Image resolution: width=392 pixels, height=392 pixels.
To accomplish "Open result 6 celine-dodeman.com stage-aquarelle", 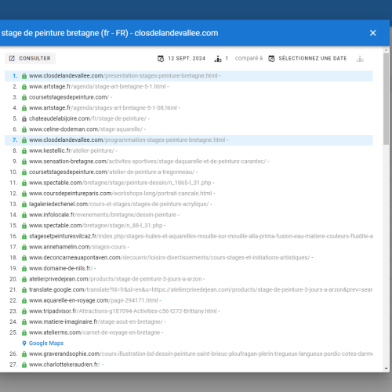I will [85, 129].
